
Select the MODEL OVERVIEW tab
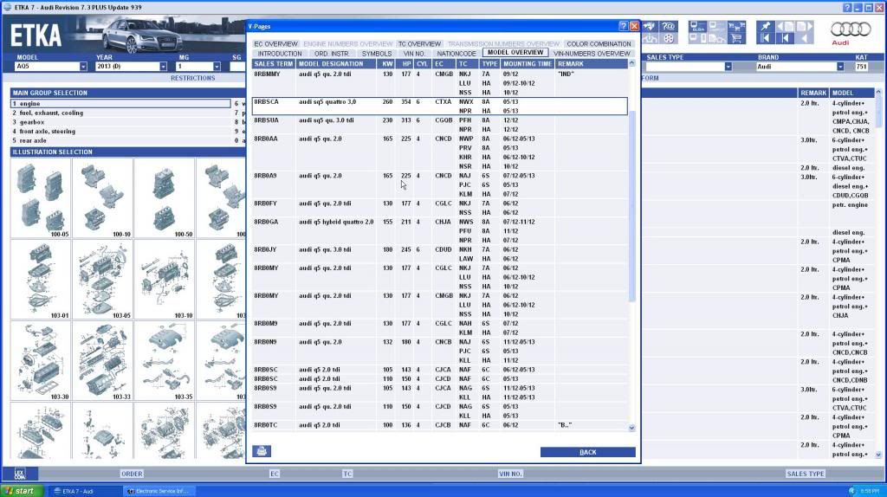tap(515, 53)
